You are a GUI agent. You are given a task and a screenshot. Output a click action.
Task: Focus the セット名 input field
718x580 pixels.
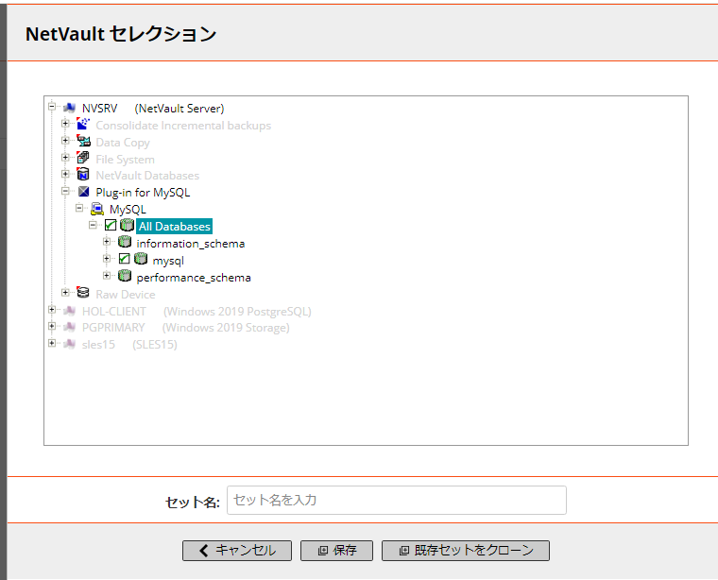click(397, 500)
